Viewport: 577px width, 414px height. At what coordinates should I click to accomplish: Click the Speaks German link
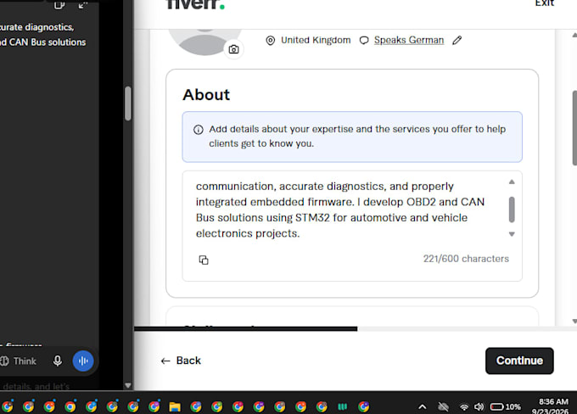click(x=409, y=40)
